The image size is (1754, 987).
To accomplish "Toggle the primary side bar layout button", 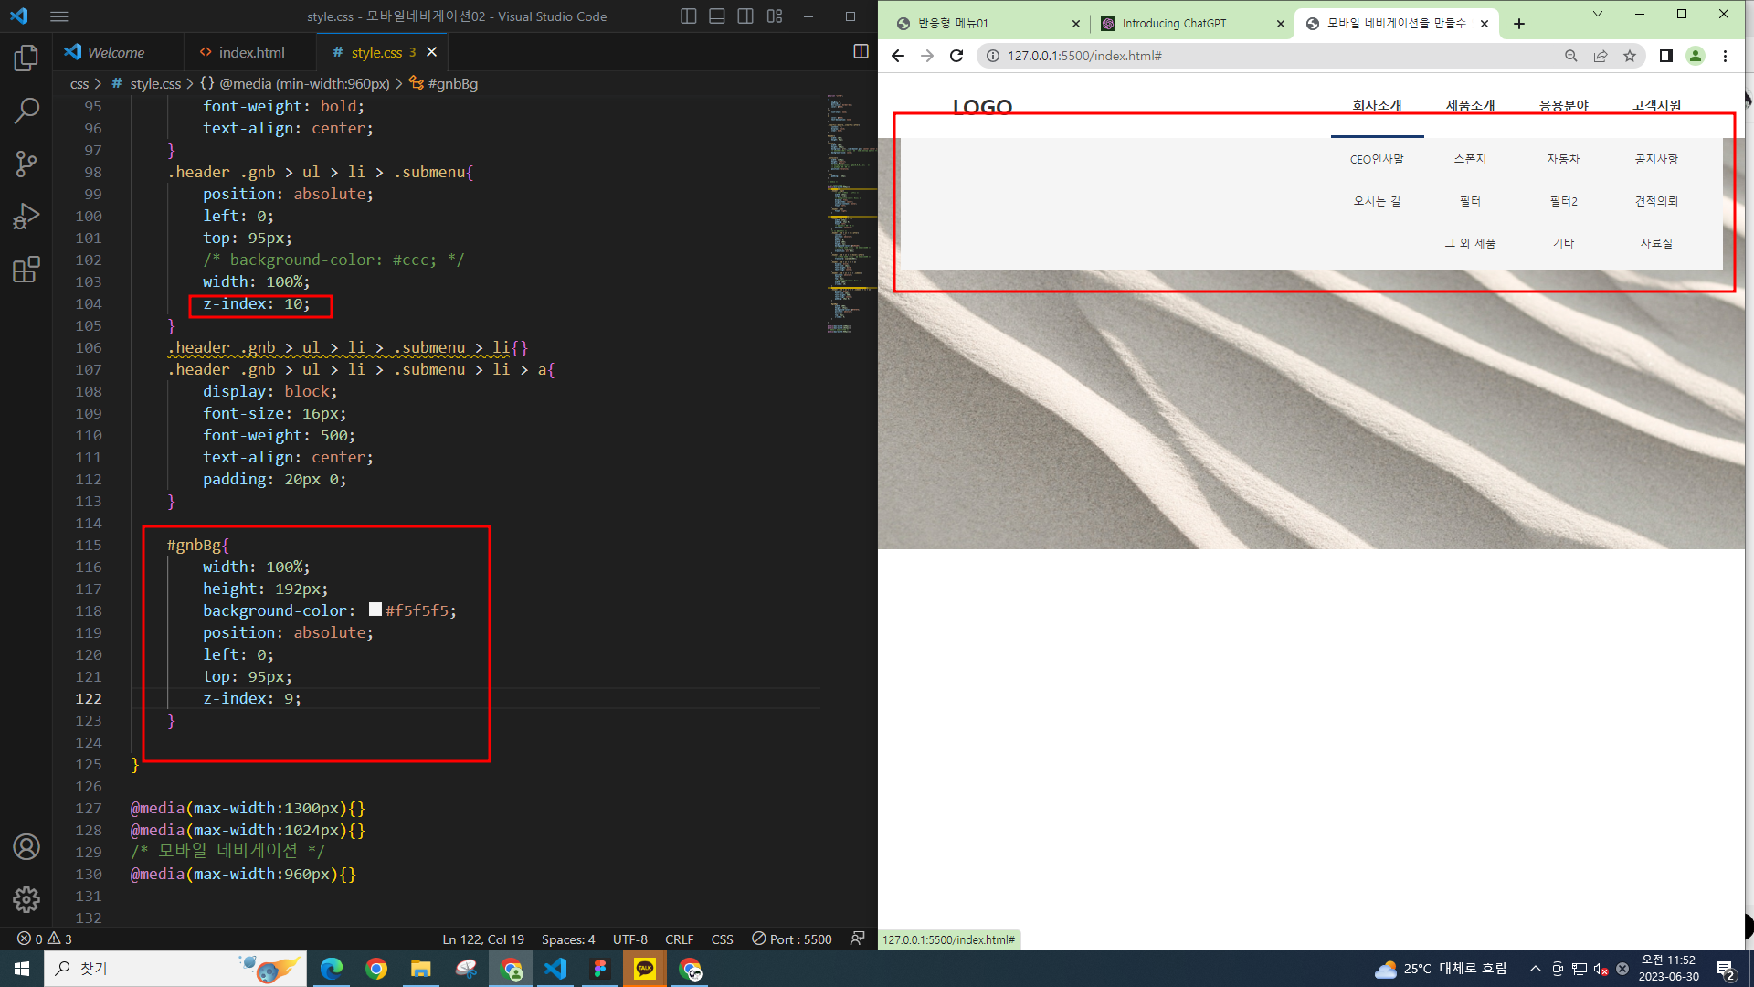I will 689,16.
